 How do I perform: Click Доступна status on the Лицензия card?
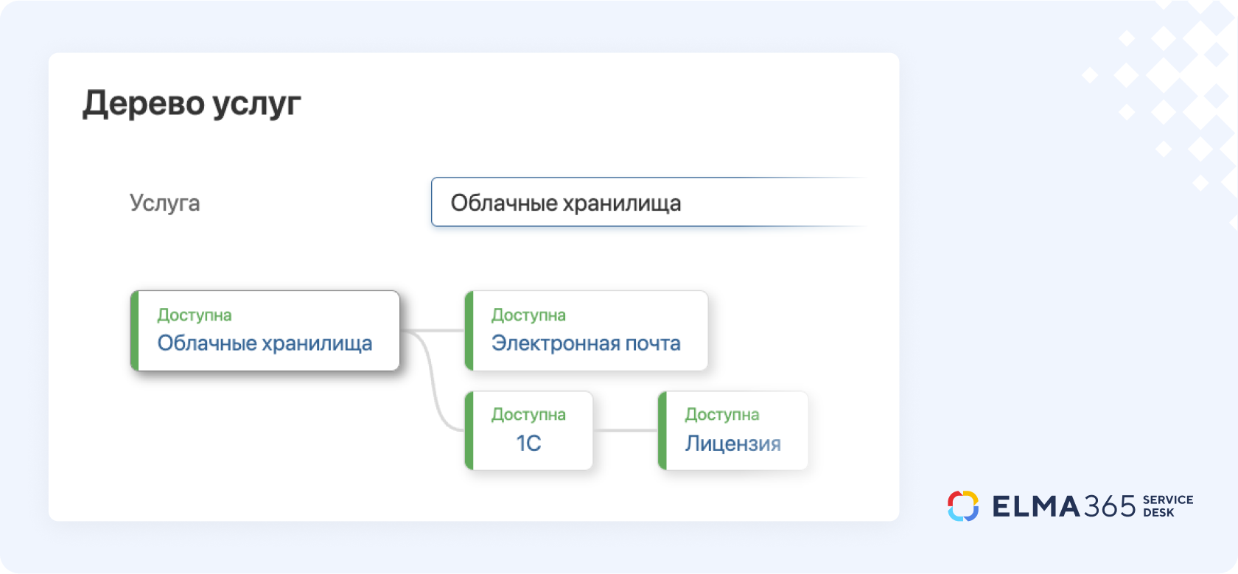click(x=722, y=415)
